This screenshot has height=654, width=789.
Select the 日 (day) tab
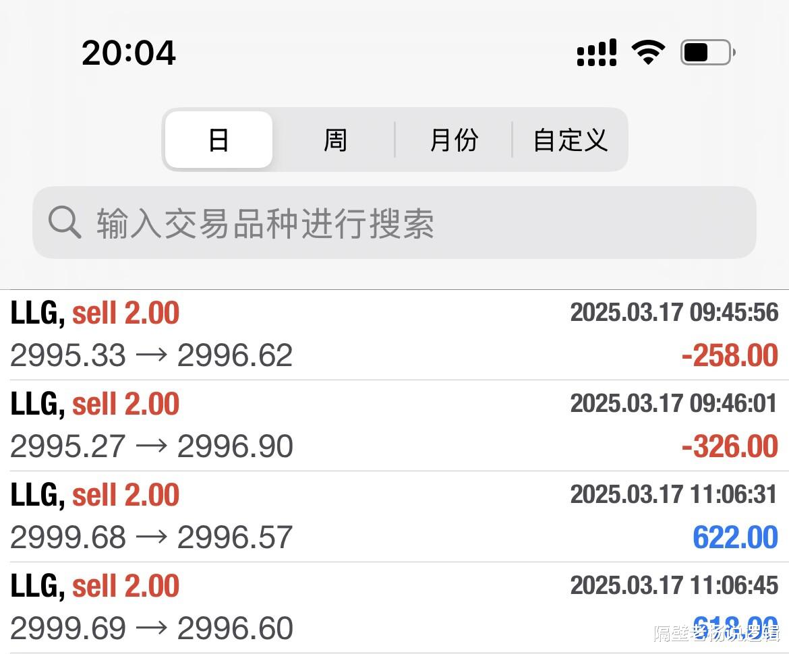pyautogui.click(x=218, y=140)
